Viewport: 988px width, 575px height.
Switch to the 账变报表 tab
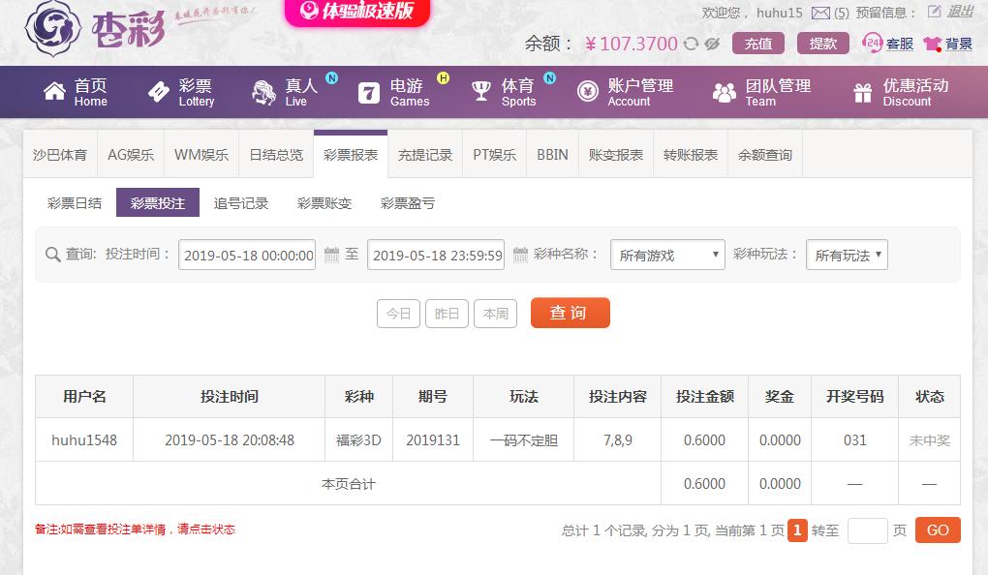616,154
